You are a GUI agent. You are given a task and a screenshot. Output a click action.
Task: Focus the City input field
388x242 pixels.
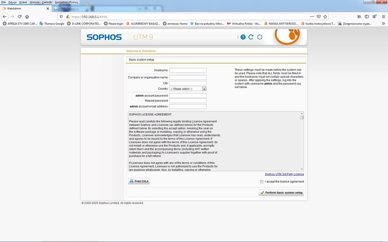click(x=188, y=83)
